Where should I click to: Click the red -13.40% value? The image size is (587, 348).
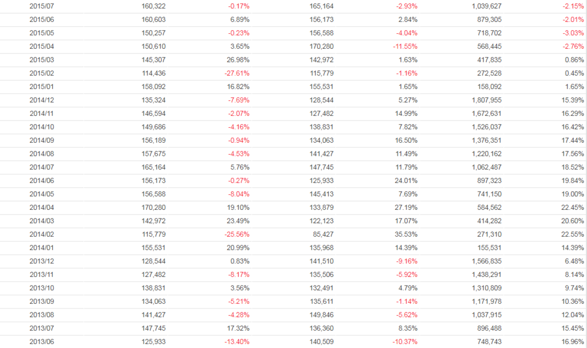click(x=236, y=342)
